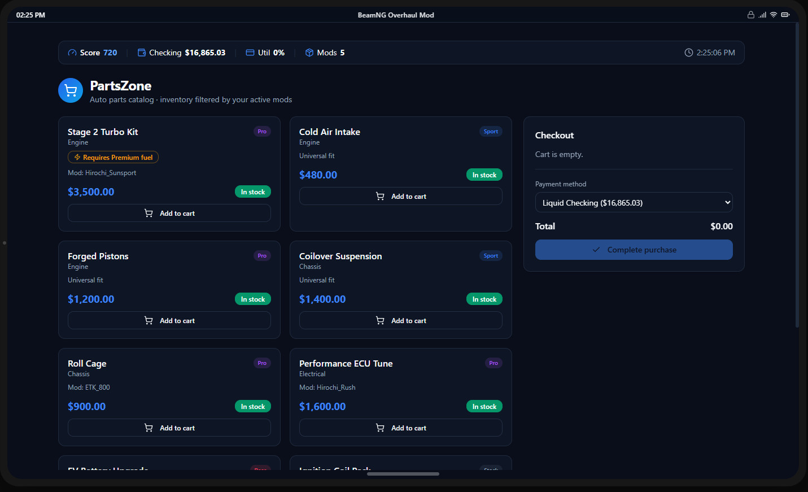Click the Wi-Fi icon in status bar
Image resolution: width=808 pixels, height=492 pixels.
pos(774,15)
